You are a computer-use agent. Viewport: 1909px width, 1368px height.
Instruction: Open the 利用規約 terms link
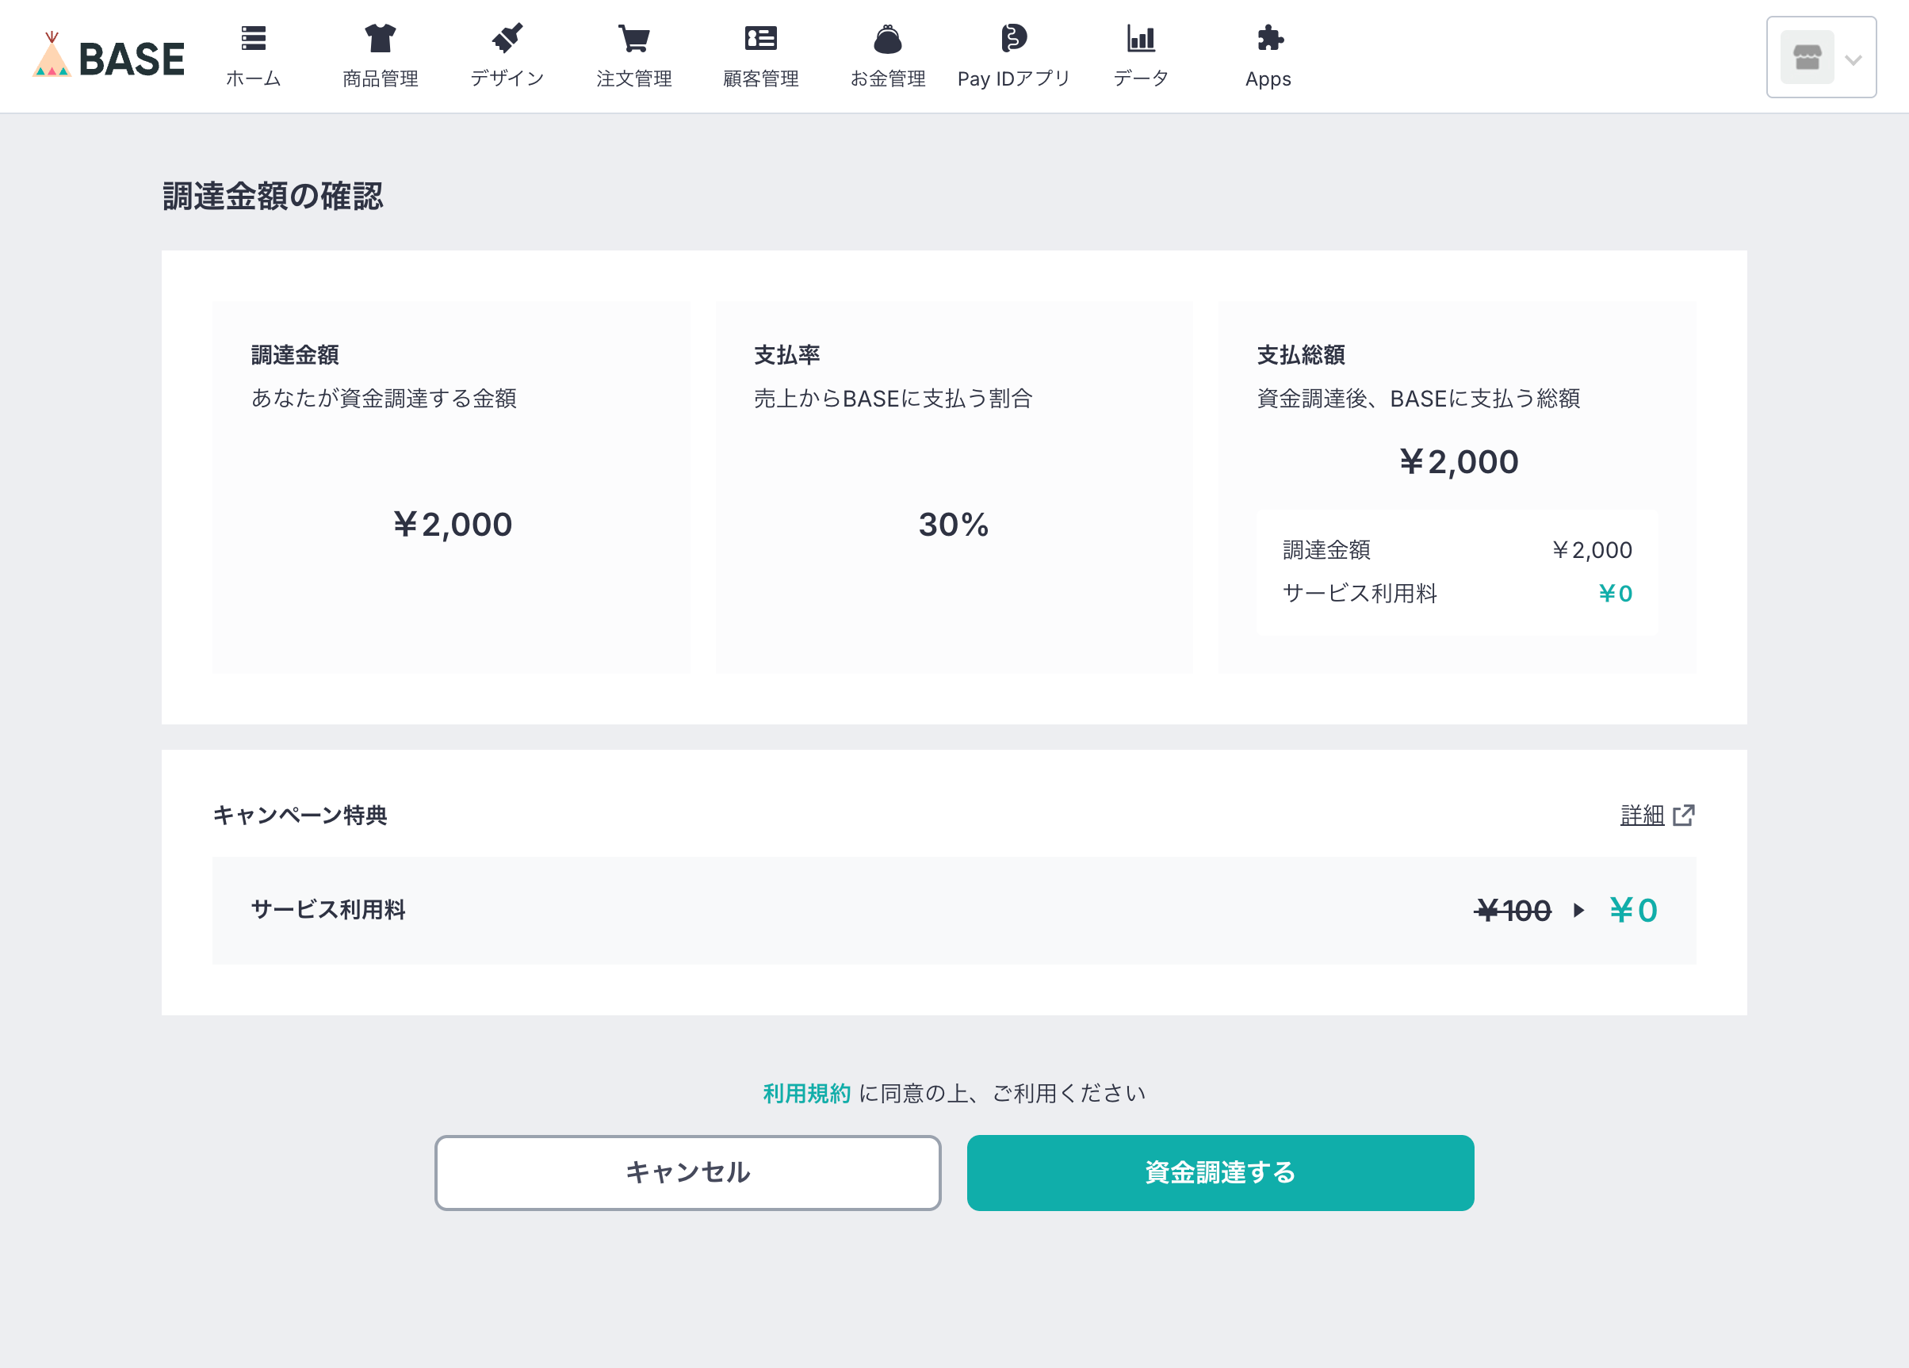coord(806,1093)
